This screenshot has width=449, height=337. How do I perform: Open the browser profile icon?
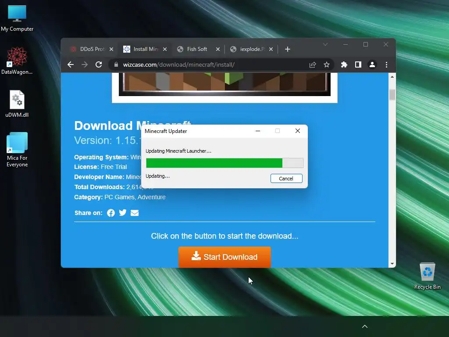pyautogui.click(x=372, y=65)
